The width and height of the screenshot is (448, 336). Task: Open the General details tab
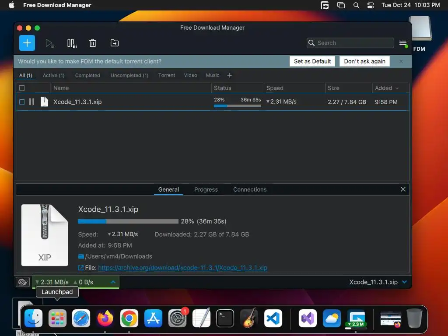click(168, 189)
